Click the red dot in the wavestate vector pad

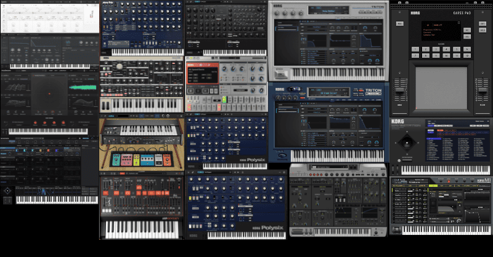point(49,93)
